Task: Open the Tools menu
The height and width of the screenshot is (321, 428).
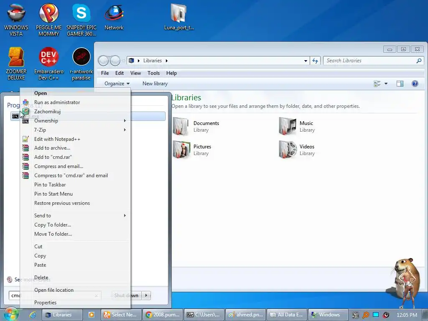Action: click(x=153, y=73)
